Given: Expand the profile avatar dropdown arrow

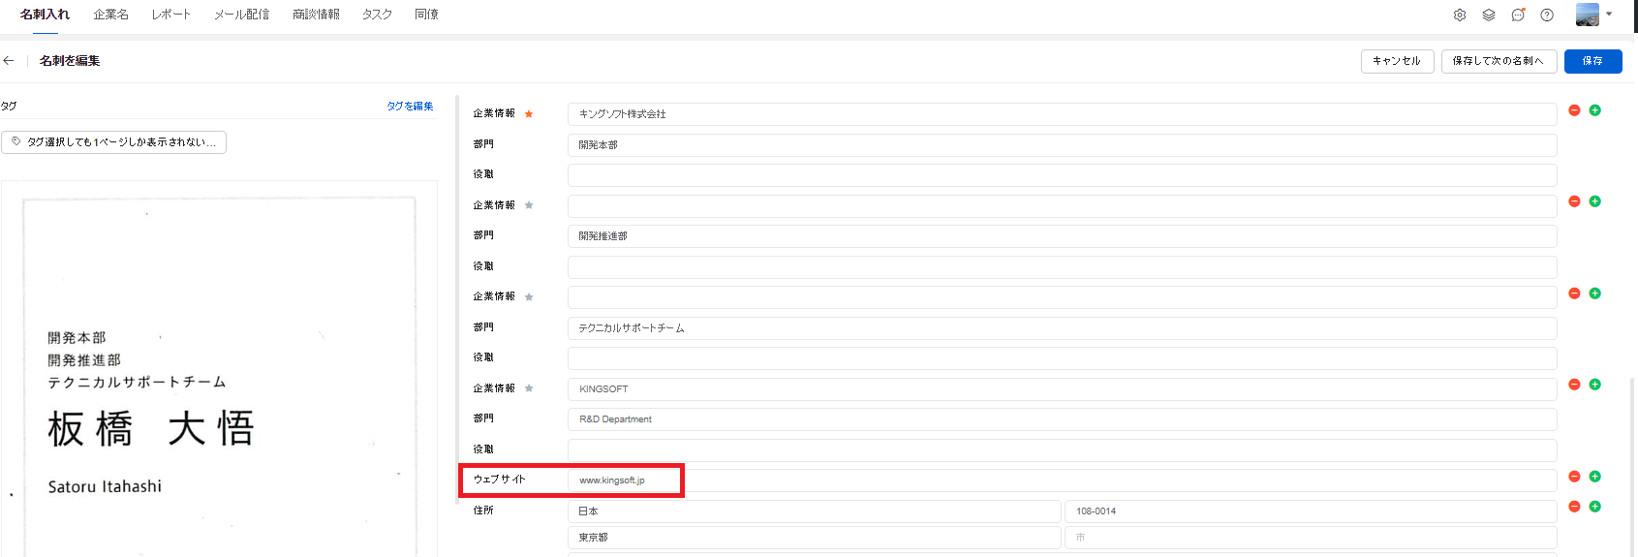Looking at the screenshot, I should coord(1609,15).
